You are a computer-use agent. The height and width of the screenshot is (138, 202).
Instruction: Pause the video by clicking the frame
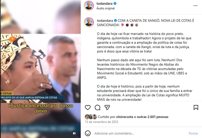click(41, 69)
